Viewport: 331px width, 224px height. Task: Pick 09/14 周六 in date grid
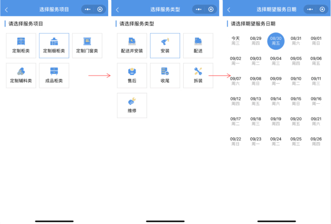[276, 101]
